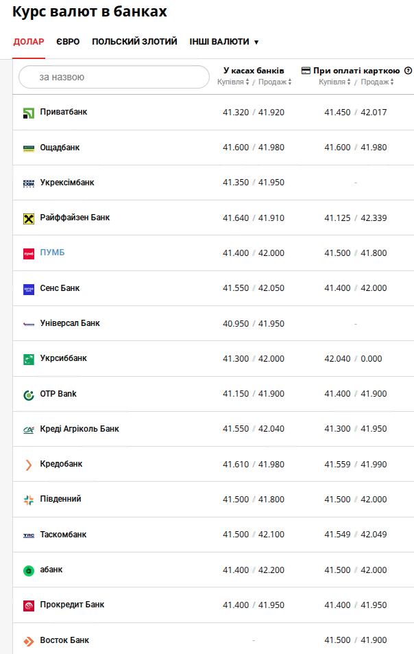Open the Таскомбанк bank name link

point(63,535)
